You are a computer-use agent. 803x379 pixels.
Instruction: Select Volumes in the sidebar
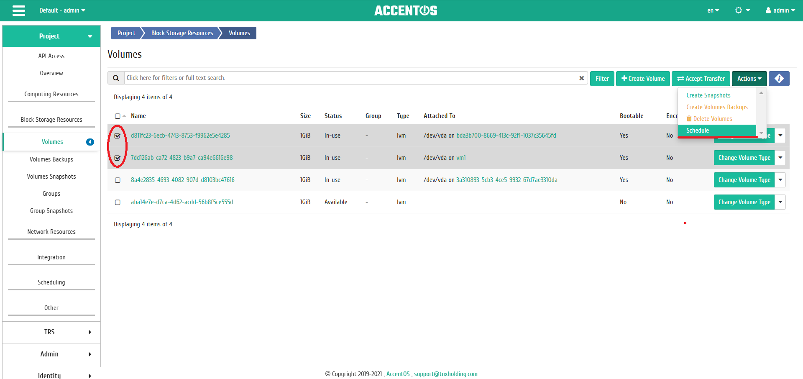point(52,142)
